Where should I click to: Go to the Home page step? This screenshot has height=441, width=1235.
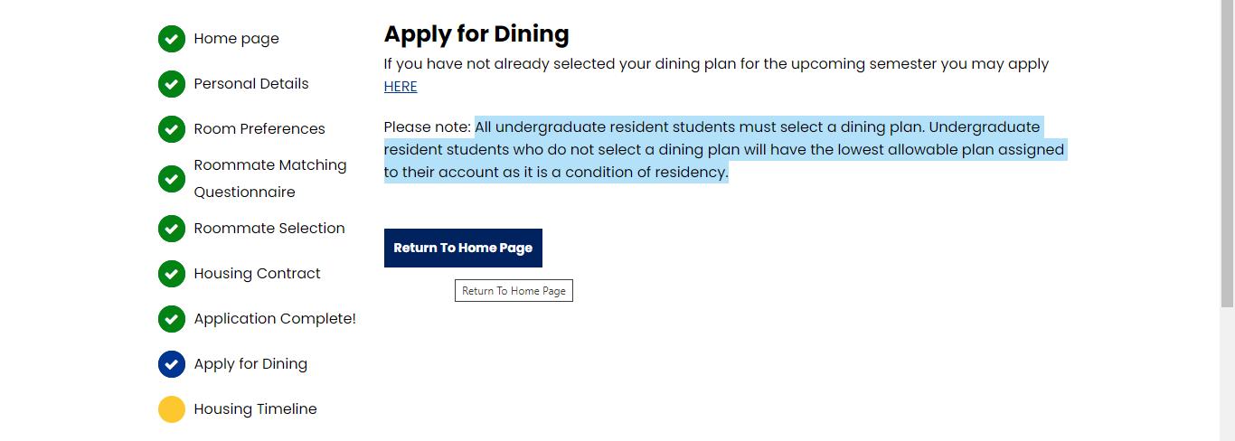(236, 39)
